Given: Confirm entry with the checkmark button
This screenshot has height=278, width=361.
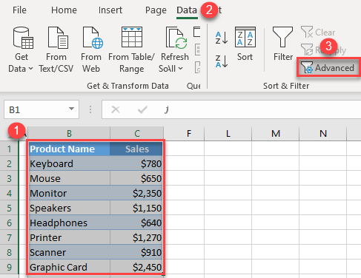Looking at the screenshot, I should pos(142,109).
